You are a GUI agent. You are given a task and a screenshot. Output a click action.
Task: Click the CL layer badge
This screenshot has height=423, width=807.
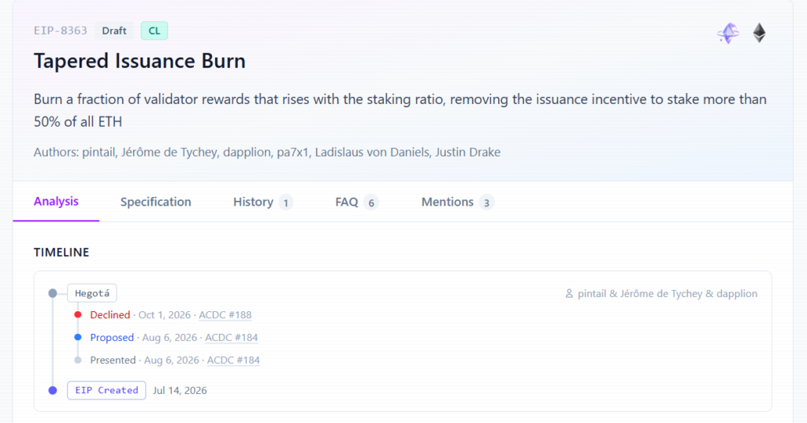(x=154, y=31)
